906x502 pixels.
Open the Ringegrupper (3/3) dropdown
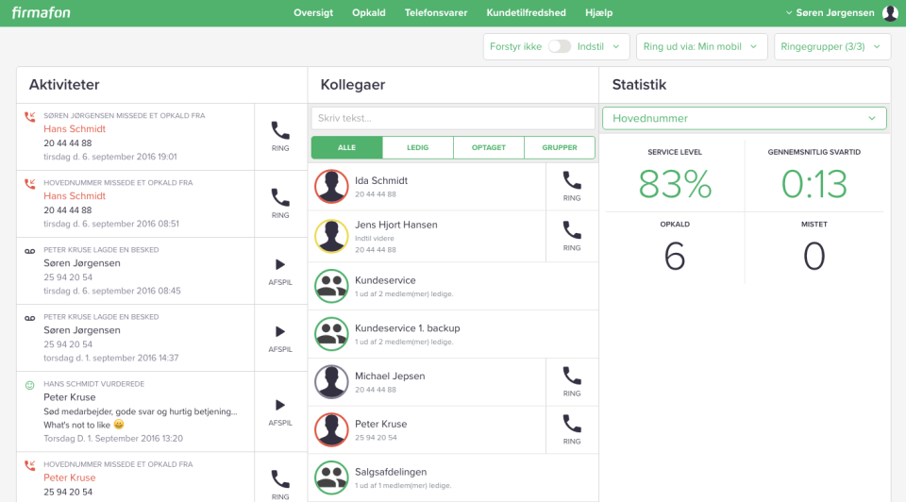[830, 46]
